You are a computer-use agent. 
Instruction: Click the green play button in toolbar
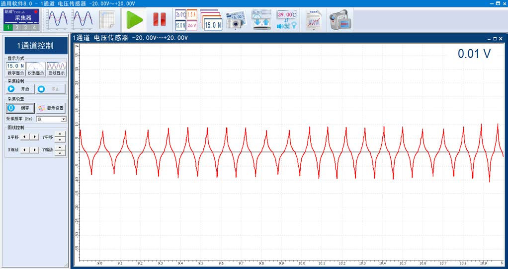point(133,19)
